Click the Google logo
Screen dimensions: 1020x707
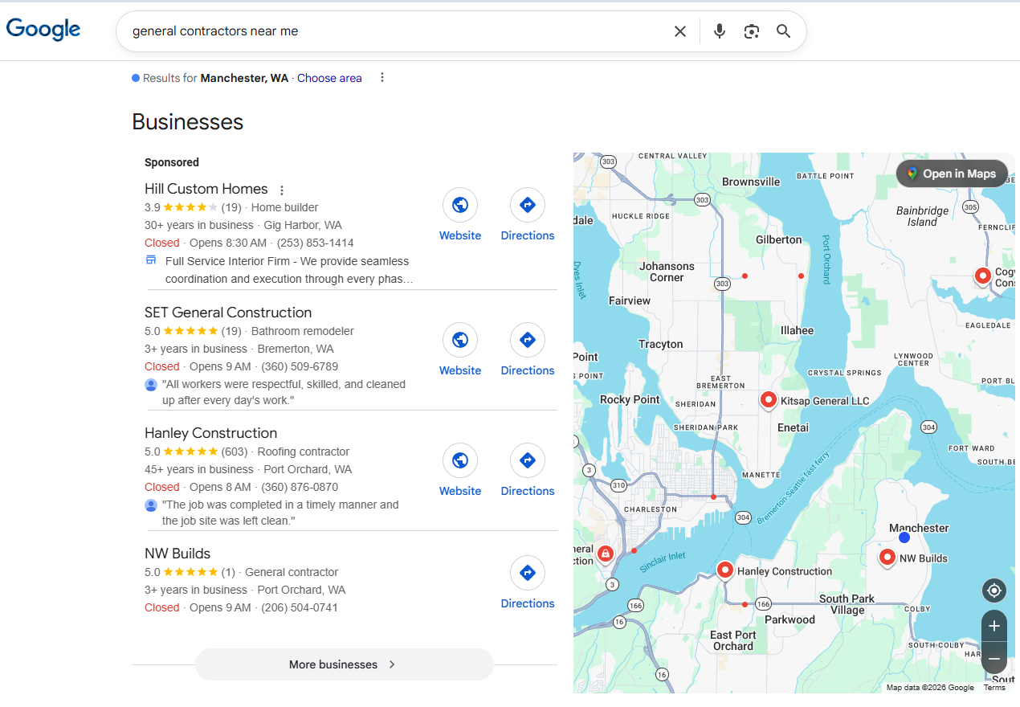point(43,30)
